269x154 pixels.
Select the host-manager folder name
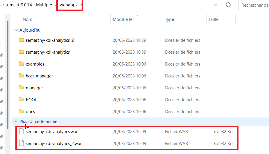coord(39,76)
